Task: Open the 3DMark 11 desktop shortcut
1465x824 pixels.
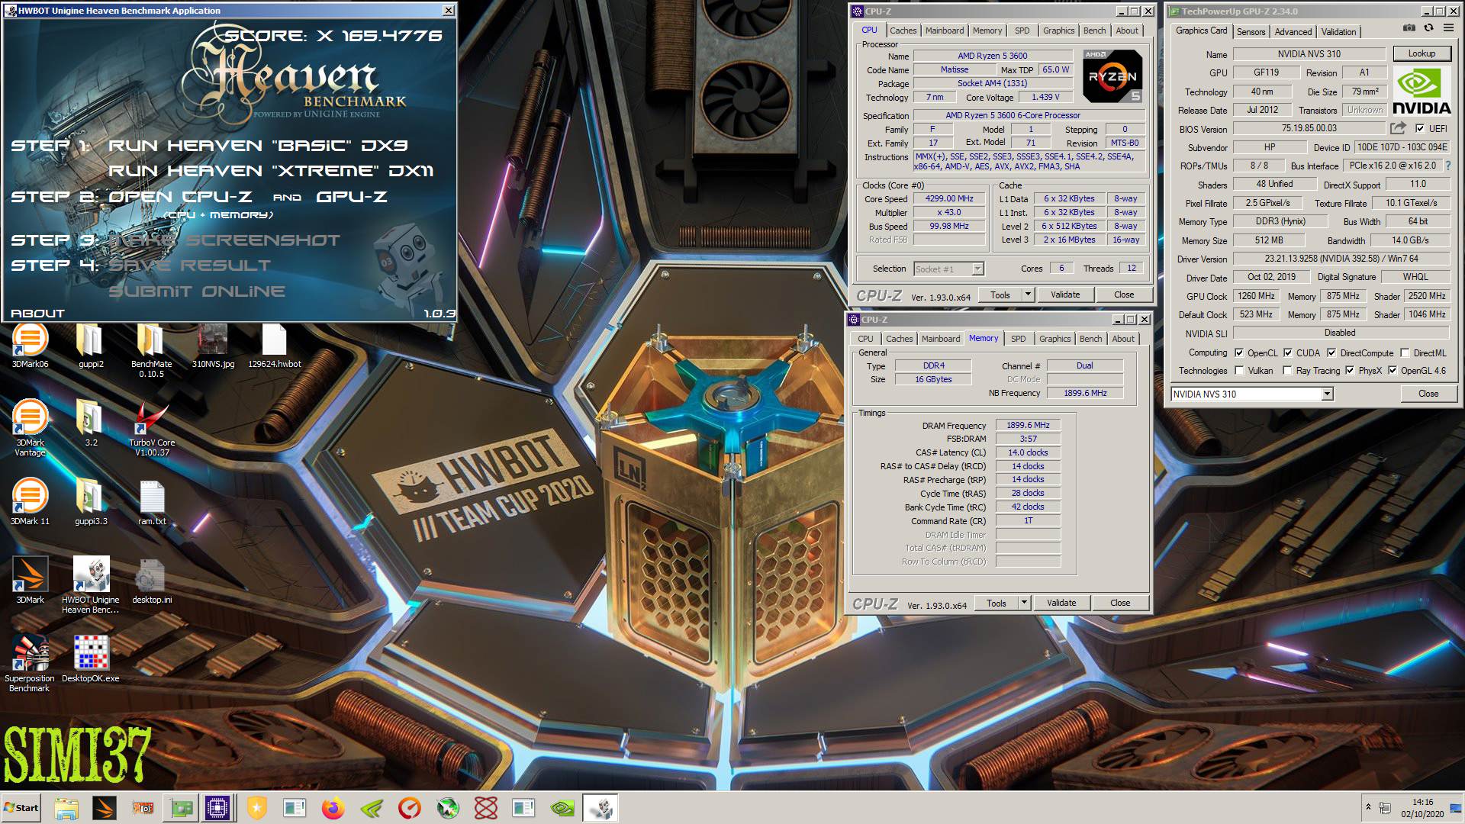Action: pos(30,502)
